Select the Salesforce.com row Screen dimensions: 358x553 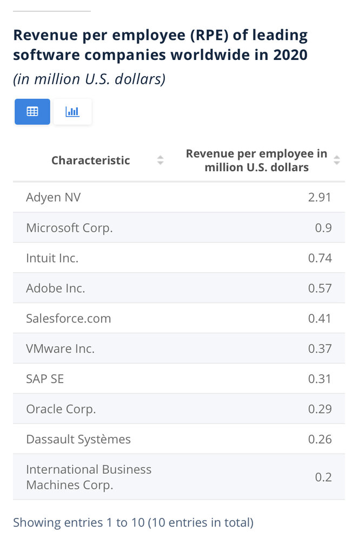point(179,318)
